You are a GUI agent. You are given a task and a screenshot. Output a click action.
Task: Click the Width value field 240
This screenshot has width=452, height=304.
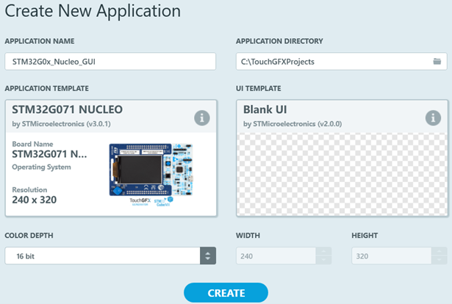tap(276, 256)
